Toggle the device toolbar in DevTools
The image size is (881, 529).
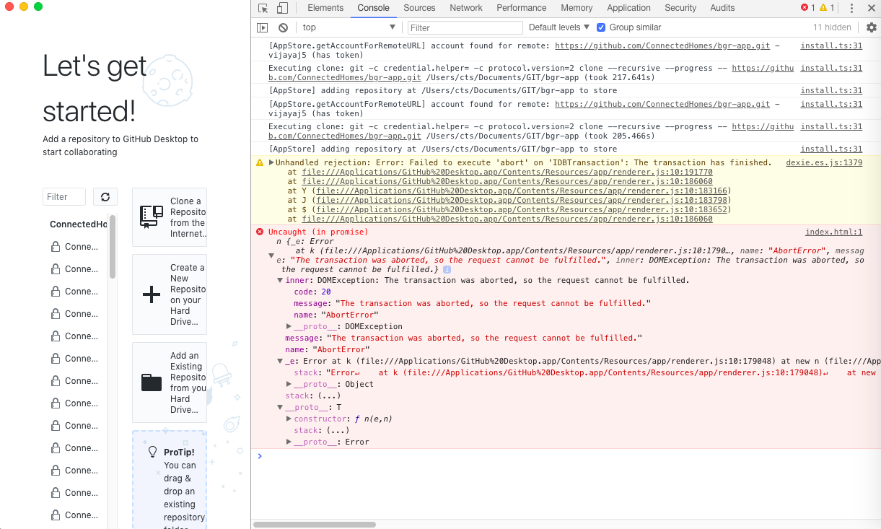(x=281, y=8)
